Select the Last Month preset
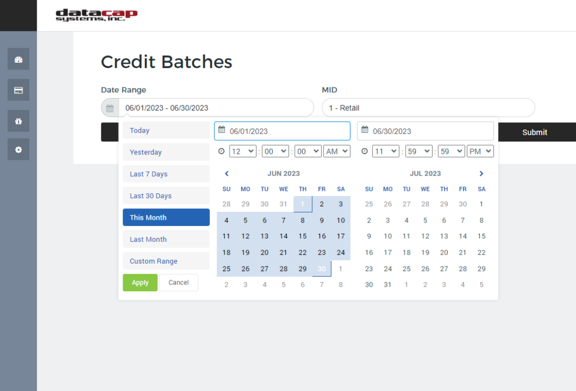 (x=166, y=239)
